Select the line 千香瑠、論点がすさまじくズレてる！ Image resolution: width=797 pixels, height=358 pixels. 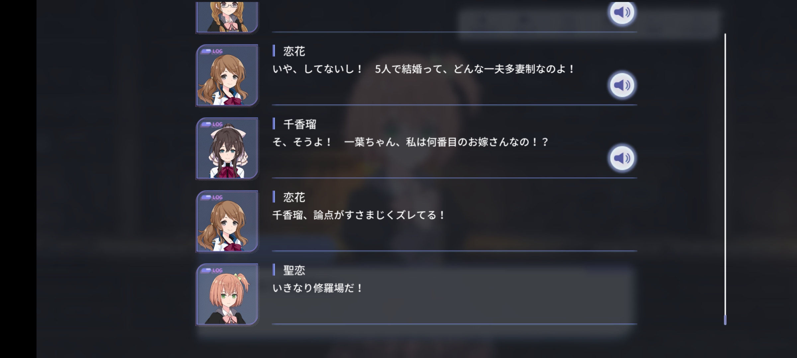pyautogui.click(x=359, y=215)
